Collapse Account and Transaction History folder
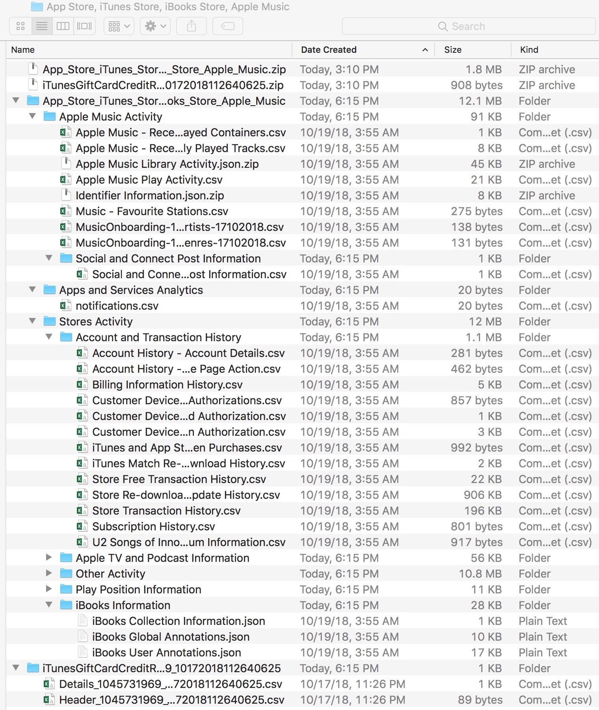The height and width of the screenshot is (710, 599). click(x=49, y=337)
